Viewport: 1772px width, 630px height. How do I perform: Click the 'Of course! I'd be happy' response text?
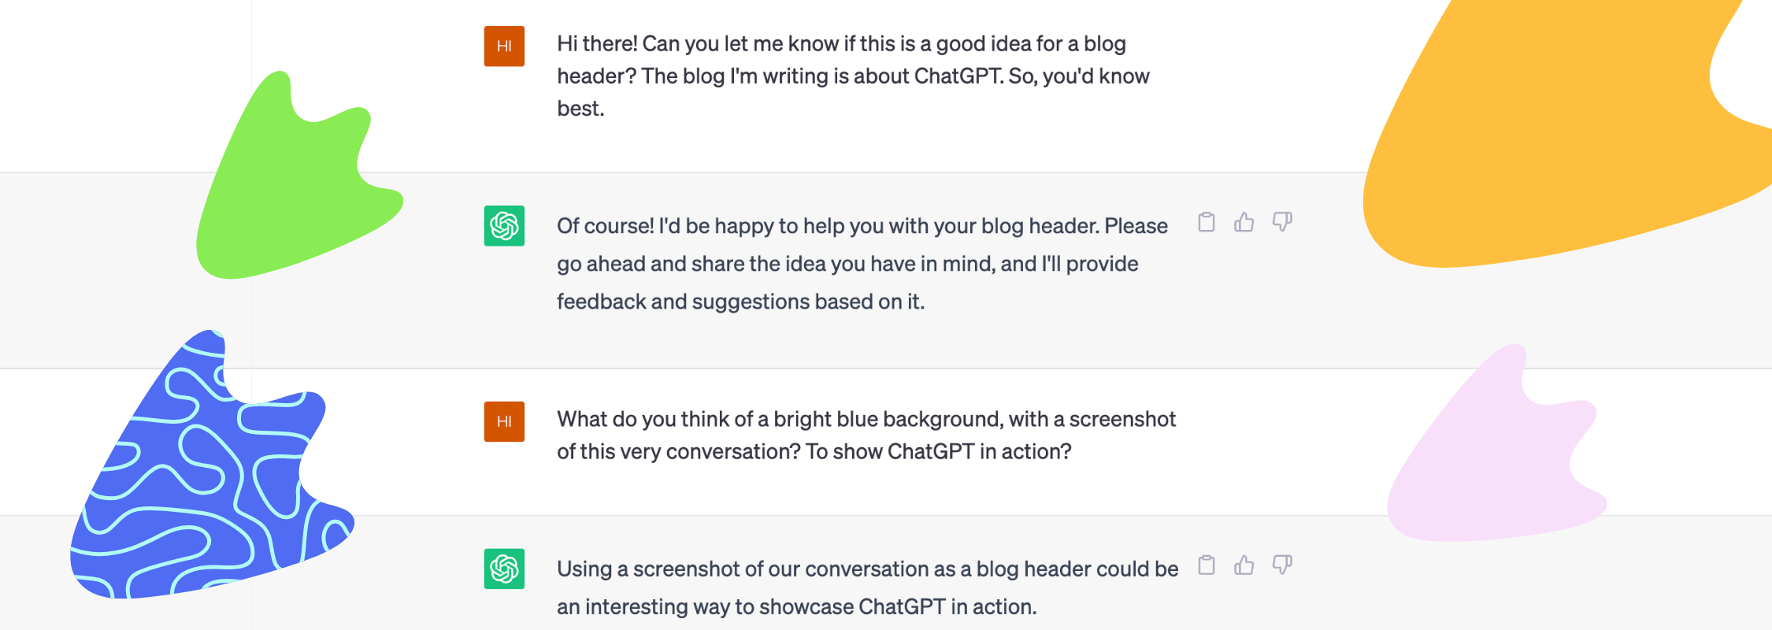(x=862, y=264)
